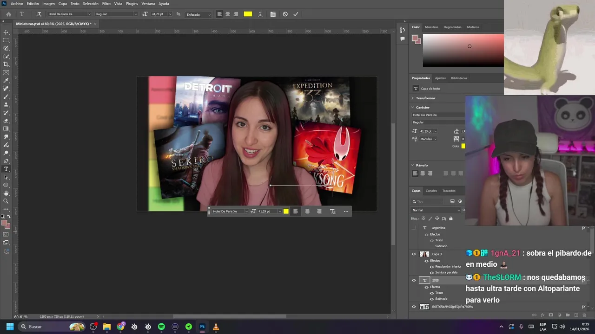Select the Hand tool
This screenshot has height=334, width=595.
[x=6, y=193]
